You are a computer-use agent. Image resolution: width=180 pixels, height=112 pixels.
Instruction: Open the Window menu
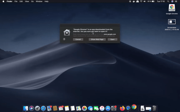click(39, 1)
